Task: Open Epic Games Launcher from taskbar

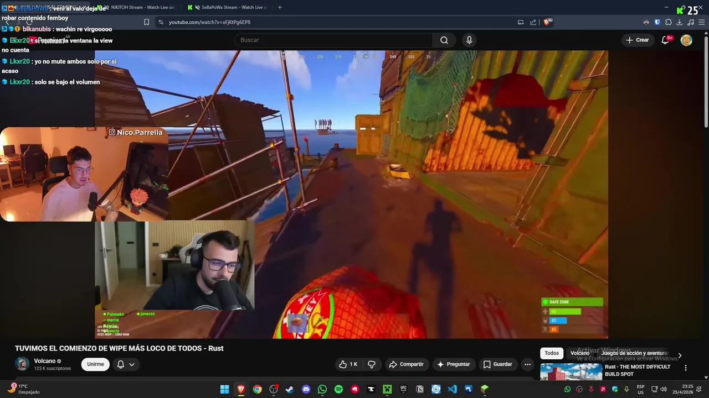Action: coord(404,389)
